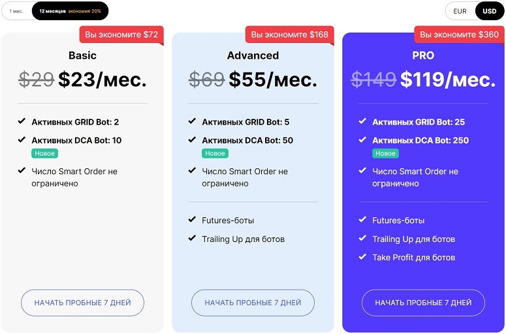
Task: Start 7-day trial for PRO plan
Action: (x=423, y=303)
